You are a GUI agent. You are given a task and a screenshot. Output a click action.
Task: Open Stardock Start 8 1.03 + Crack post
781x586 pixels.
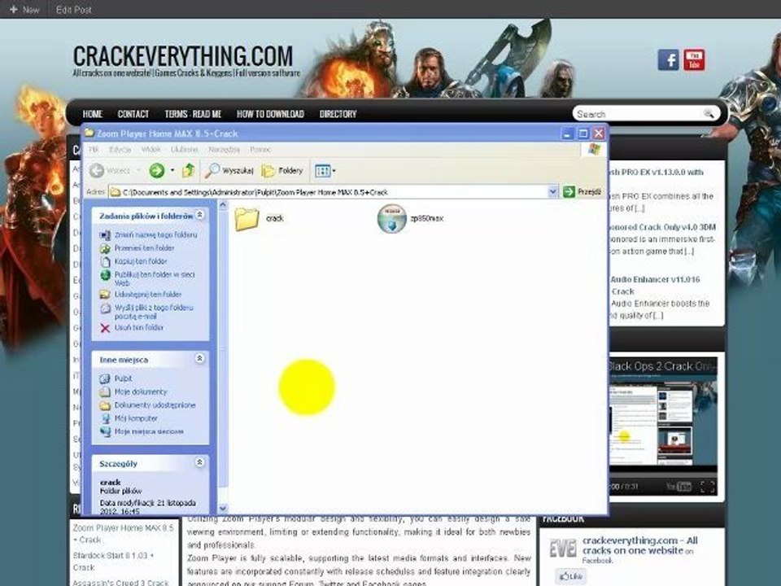click(113, 561)
